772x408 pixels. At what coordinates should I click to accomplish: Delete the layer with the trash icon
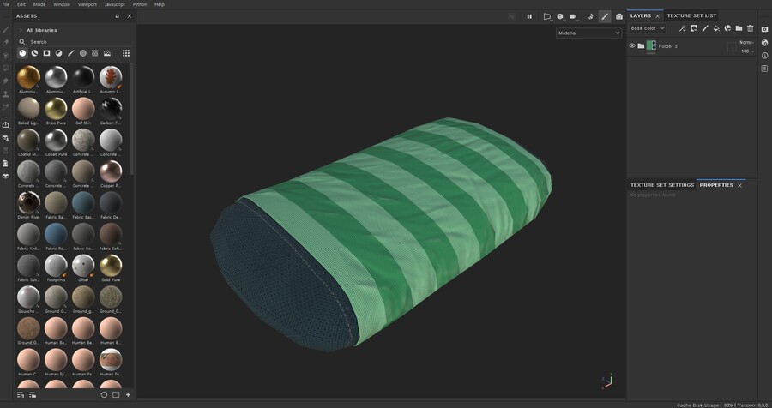coord(751,28)
